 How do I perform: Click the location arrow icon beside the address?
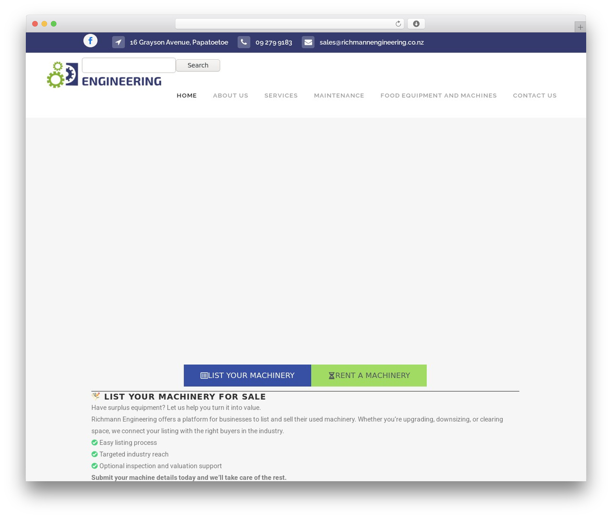click(x=119, y=43)
